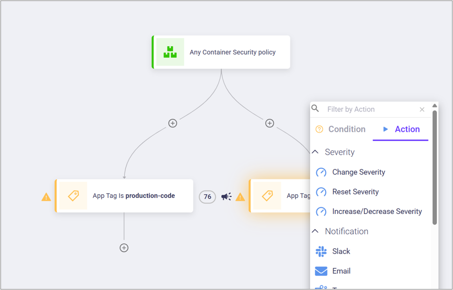
Task: Click the tag icon on highlighted App Tag node
Action: click(267, 196)
